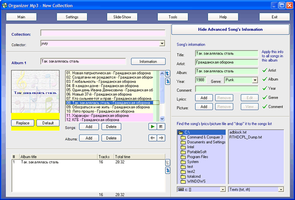Open the Main menu
The image size is (295, 200).
21,17
